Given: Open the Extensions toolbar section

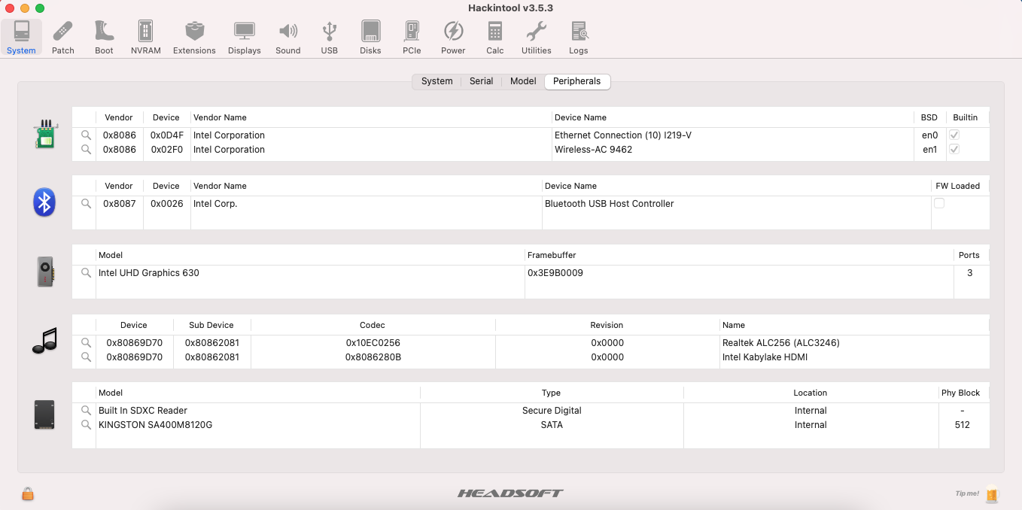Looking at the screenshot, I should click(194, 37).
